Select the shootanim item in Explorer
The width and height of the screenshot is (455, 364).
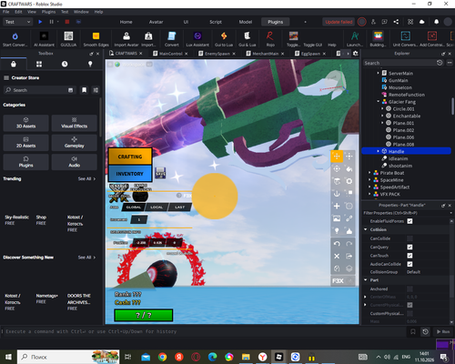point(400,166)
